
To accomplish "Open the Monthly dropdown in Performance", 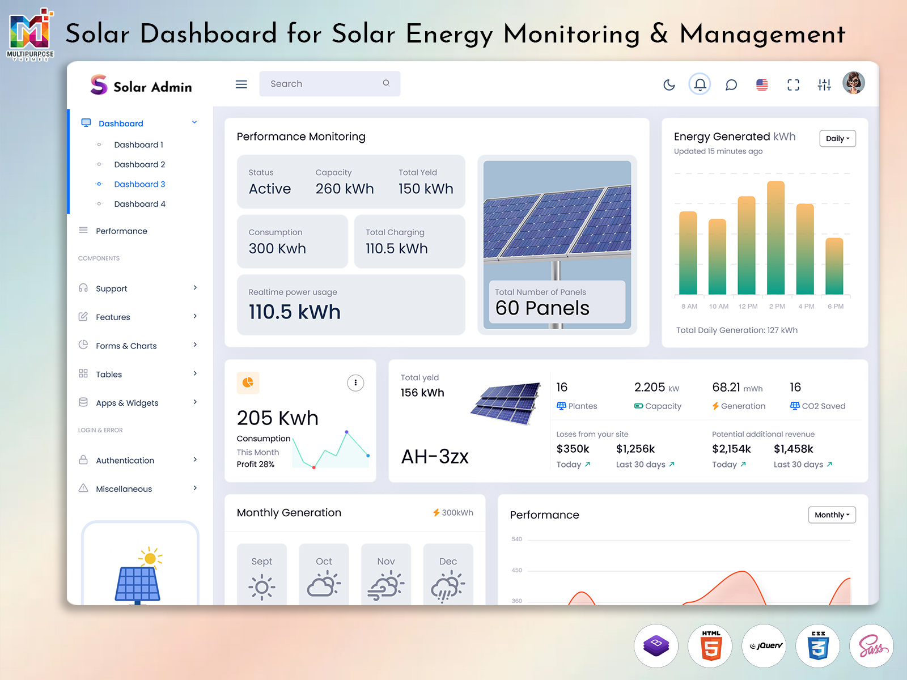I will click(832, 515).
